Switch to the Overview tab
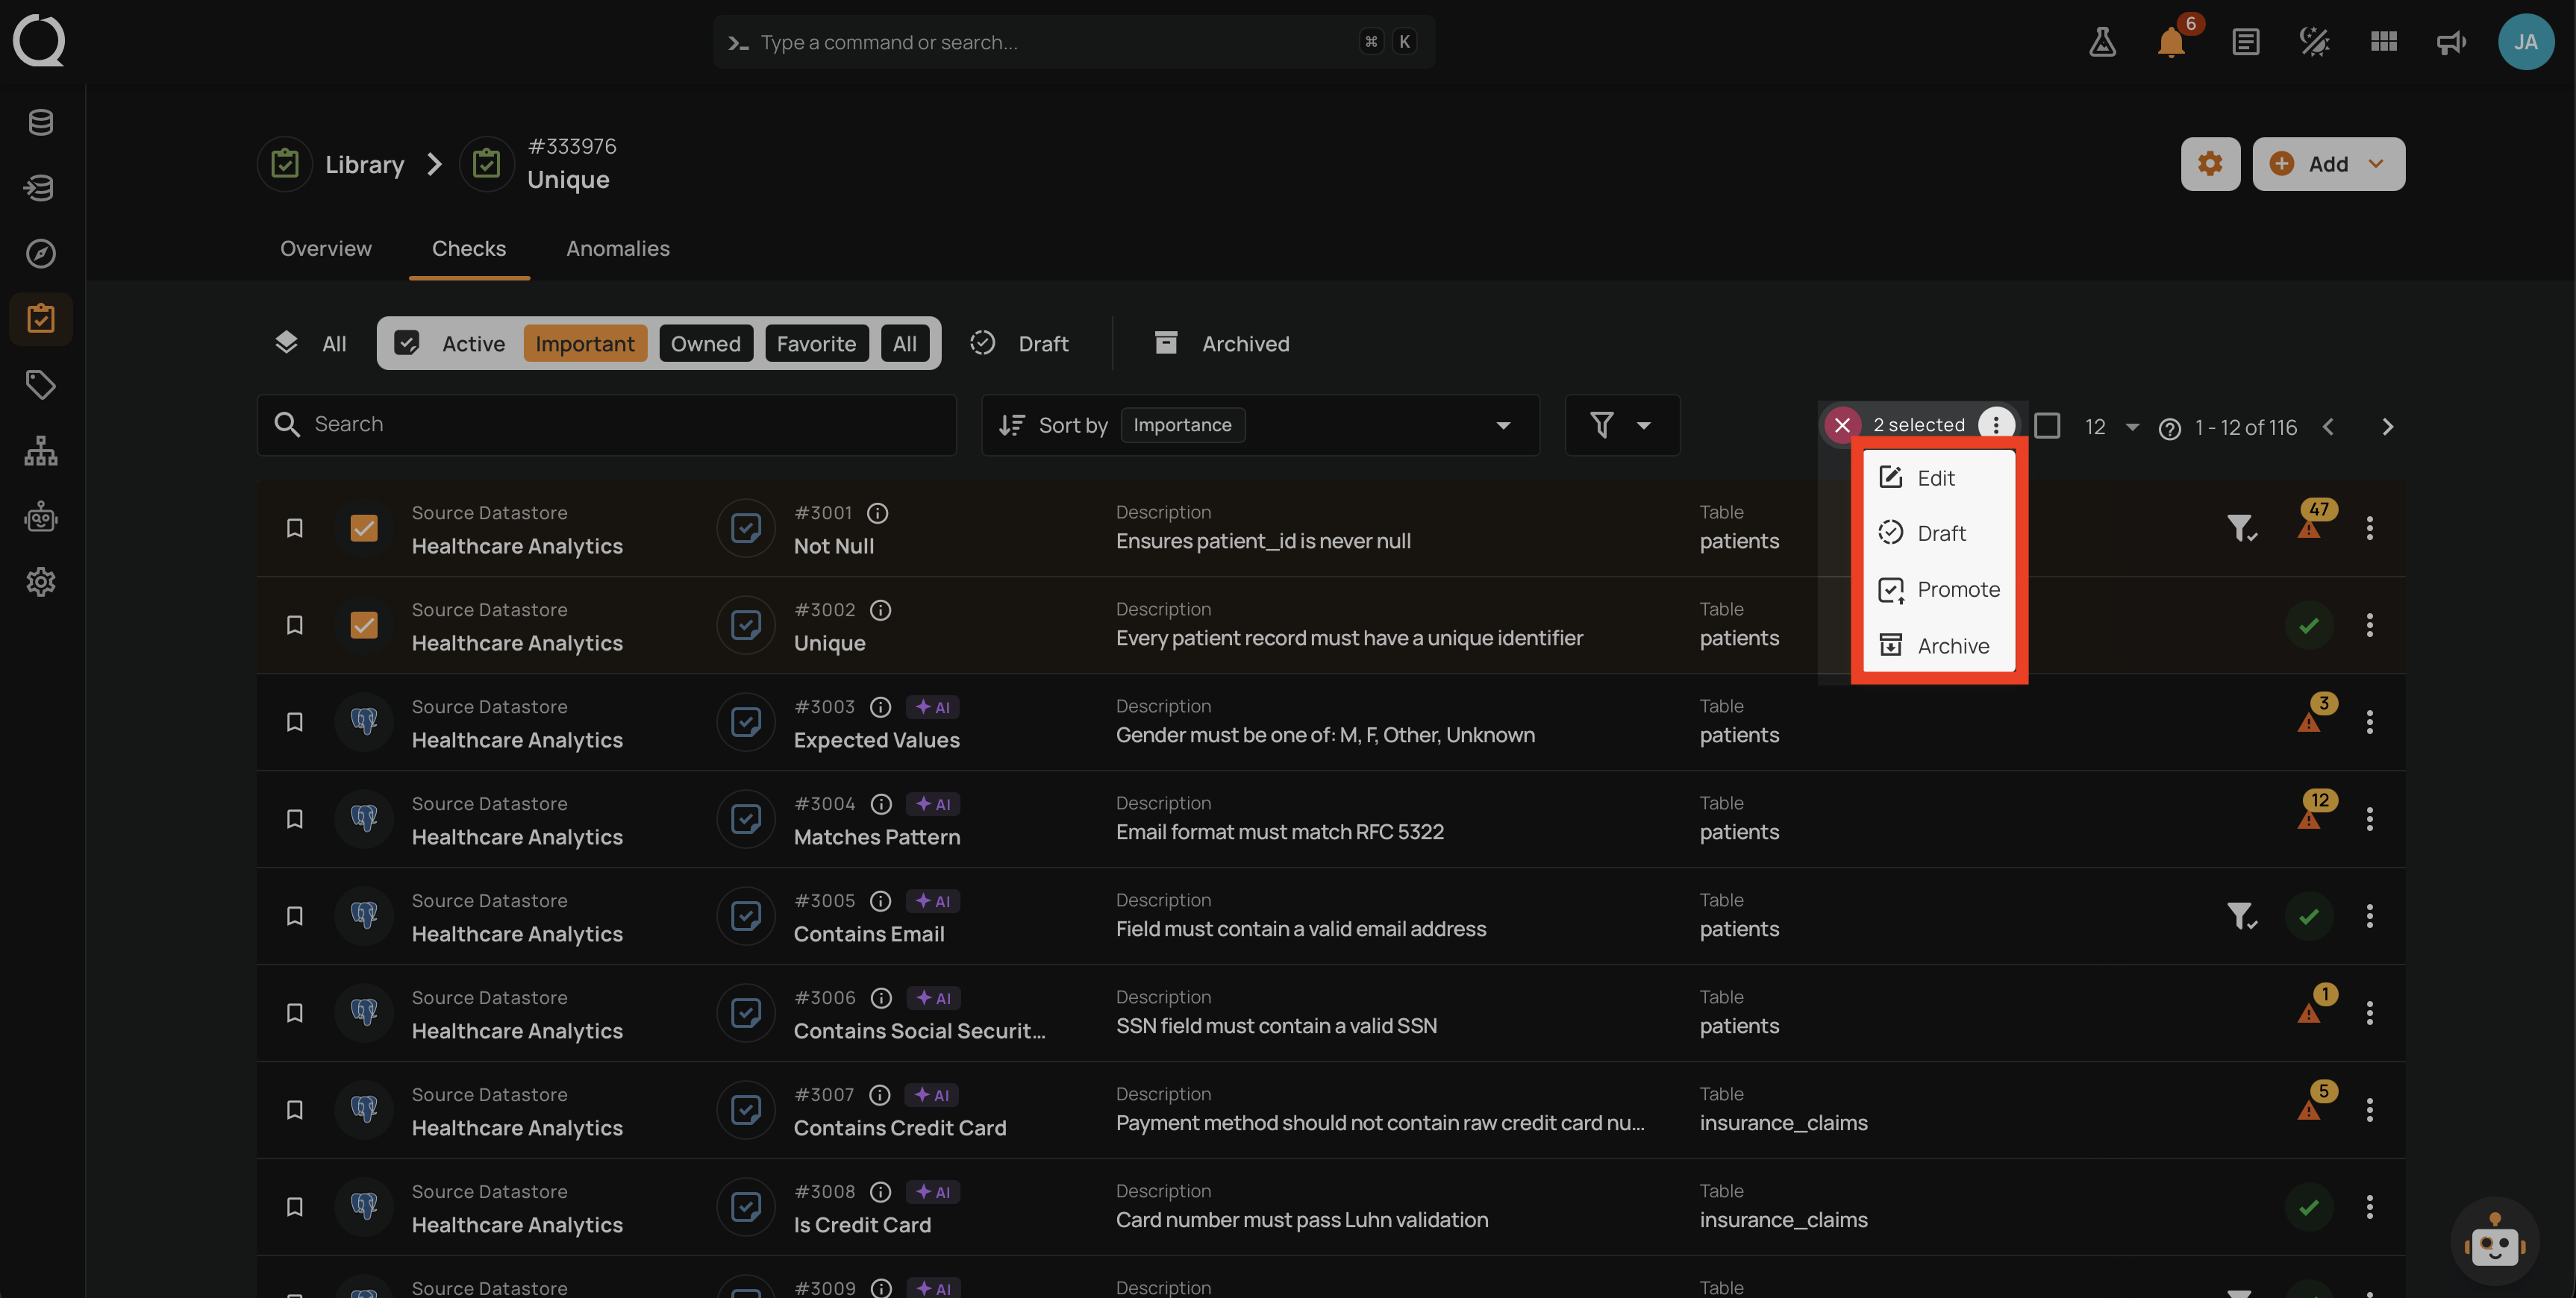The height and width of the screenshot is (1298, 2576). tap(325, 248)
